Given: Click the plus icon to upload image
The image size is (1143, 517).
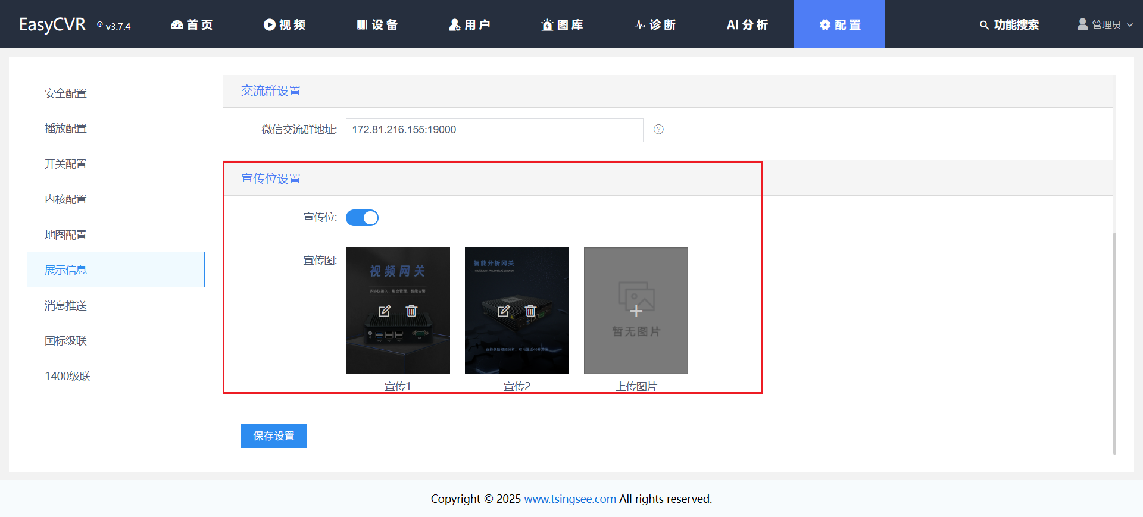Looking at the screenshot, I should coord(636,311).
